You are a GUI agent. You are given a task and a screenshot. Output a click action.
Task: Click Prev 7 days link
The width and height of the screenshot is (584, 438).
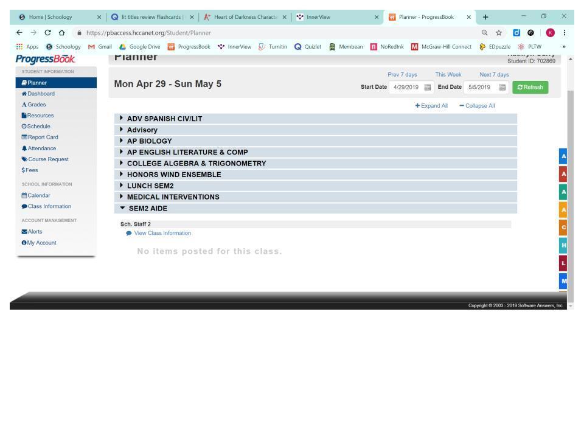click(402, 74)
